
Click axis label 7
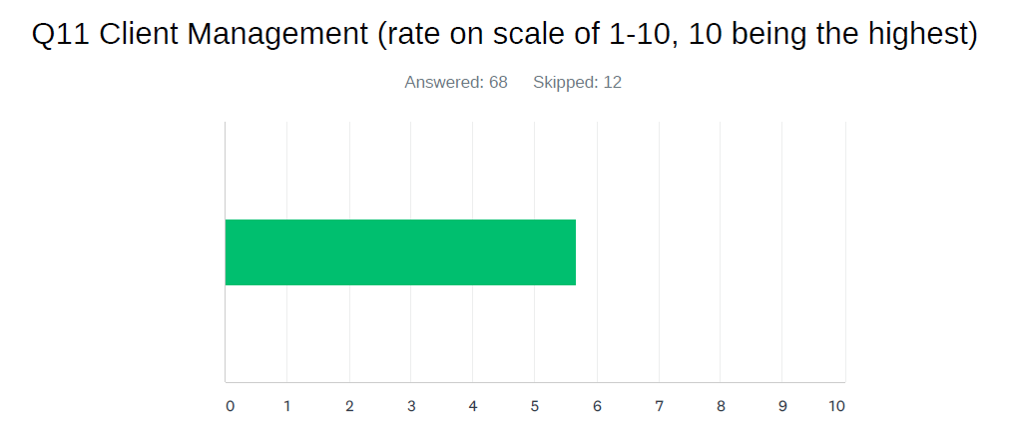659,406
